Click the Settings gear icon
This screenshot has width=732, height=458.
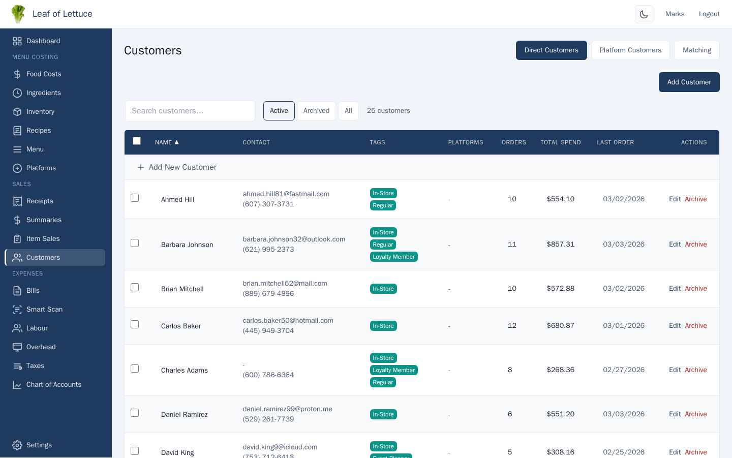pos(17,445)
